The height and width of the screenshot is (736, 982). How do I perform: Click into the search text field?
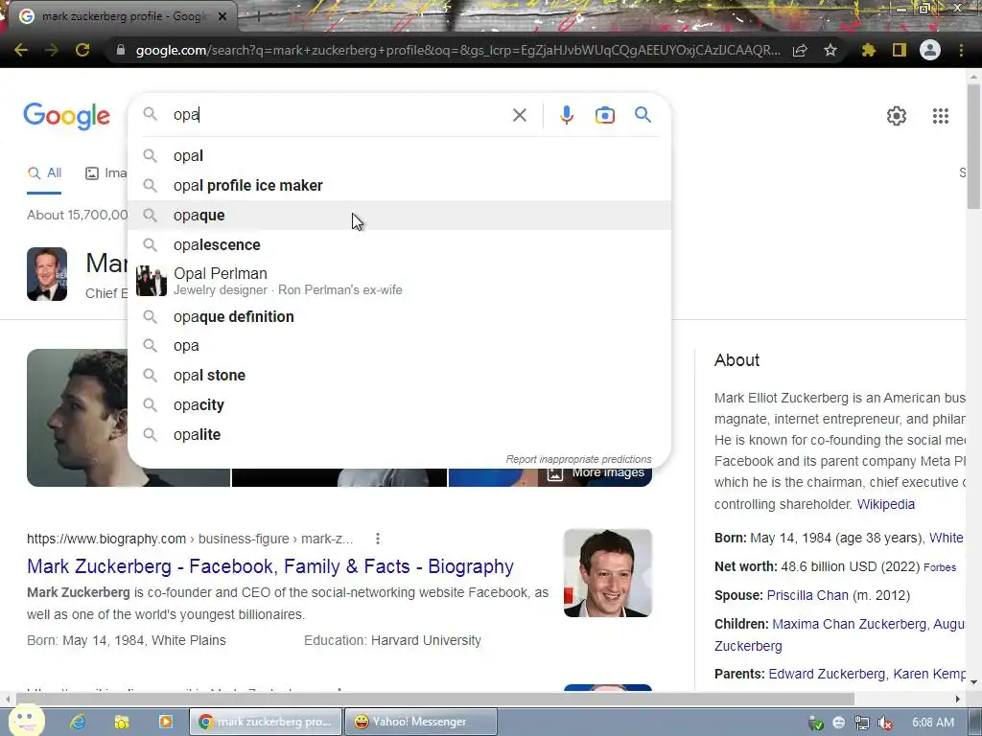point(339,115)
